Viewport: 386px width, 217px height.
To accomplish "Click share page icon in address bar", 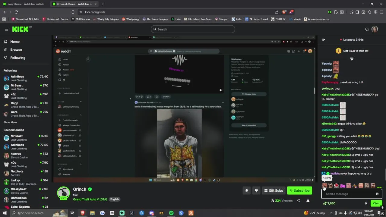I will tap(277, 12).
